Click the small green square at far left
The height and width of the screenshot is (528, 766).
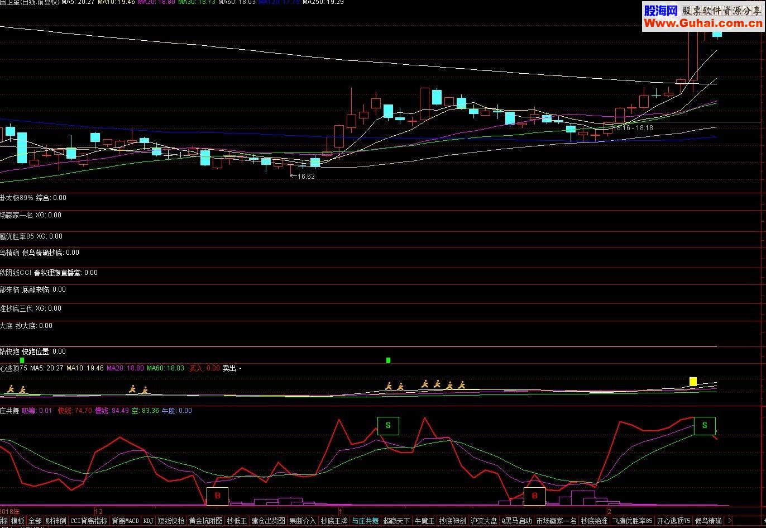(x=22, y=360)
